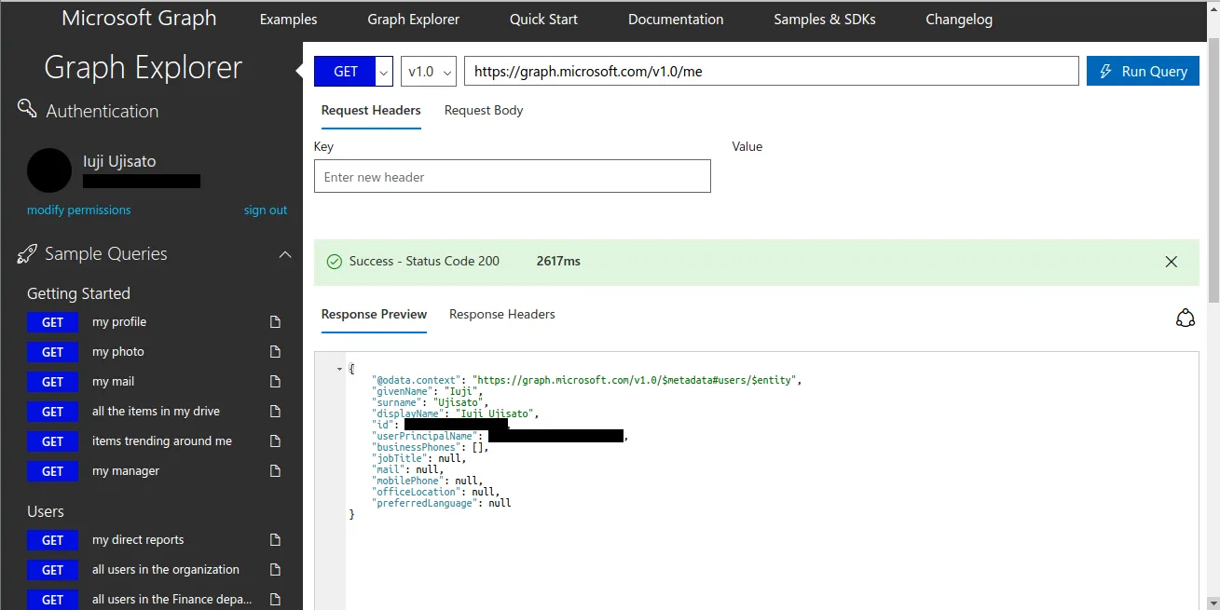The width and height of the screenshot is (1220, 610).
Task: Switch to the Request Body tab
Action: (483, 110)
